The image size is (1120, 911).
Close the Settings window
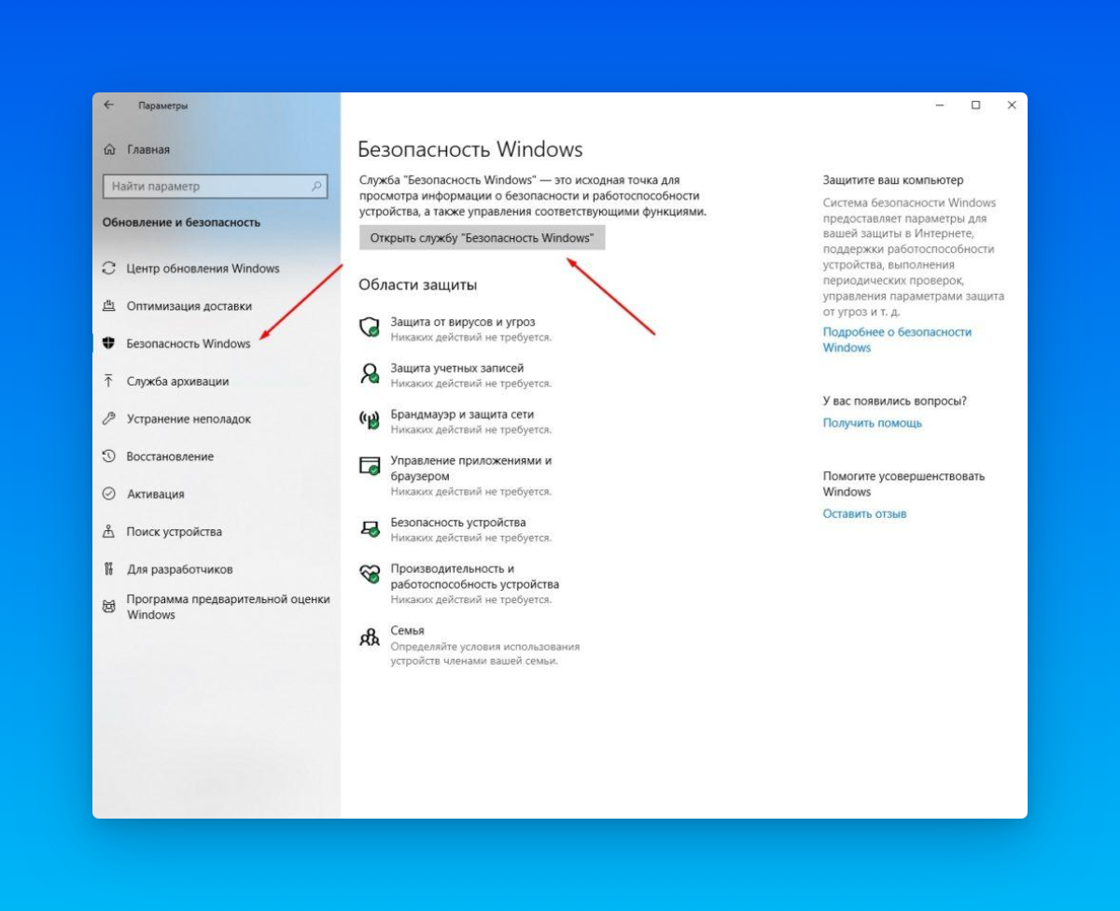(x=1011, y=105)
